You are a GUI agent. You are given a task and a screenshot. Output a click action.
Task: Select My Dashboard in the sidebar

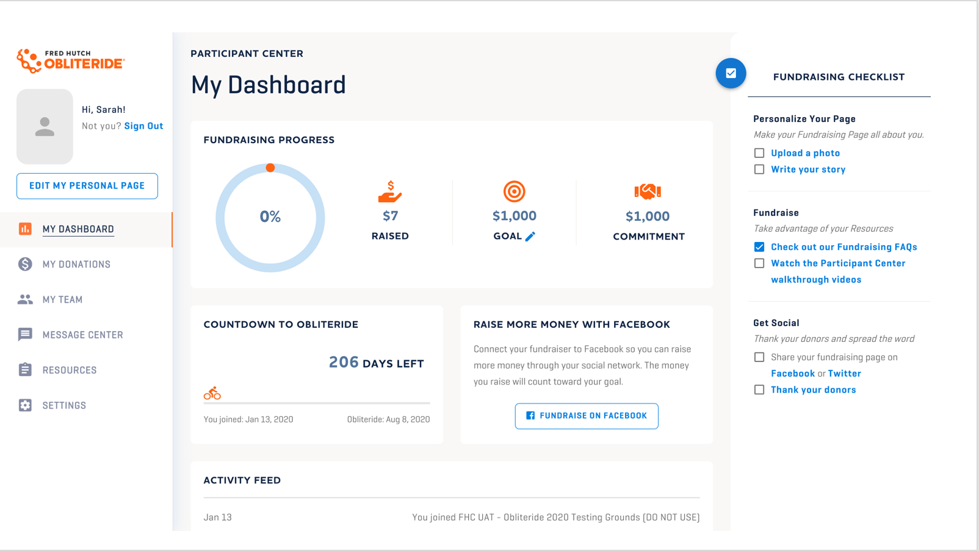78,229
